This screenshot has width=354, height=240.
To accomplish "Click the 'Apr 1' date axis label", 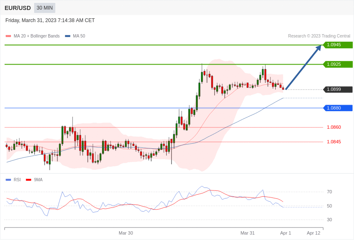I will [286, 233].
